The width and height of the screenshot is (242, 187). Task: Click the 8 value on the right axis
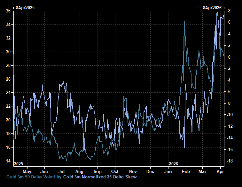(230, 11)
